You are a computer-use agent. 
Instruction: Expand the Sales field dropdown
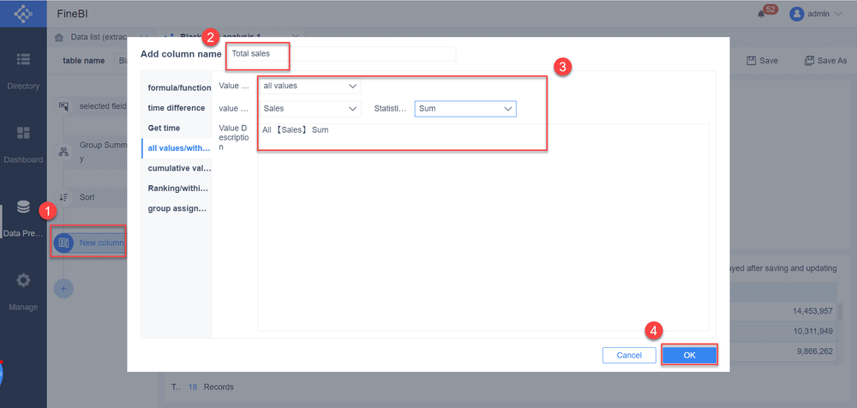(x=309, y=109)
